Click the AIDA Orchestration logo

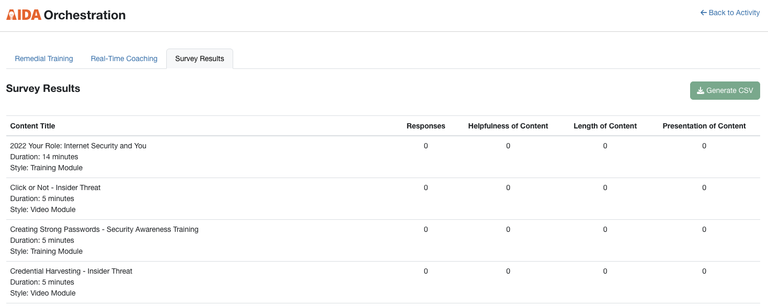pos(66,15)
